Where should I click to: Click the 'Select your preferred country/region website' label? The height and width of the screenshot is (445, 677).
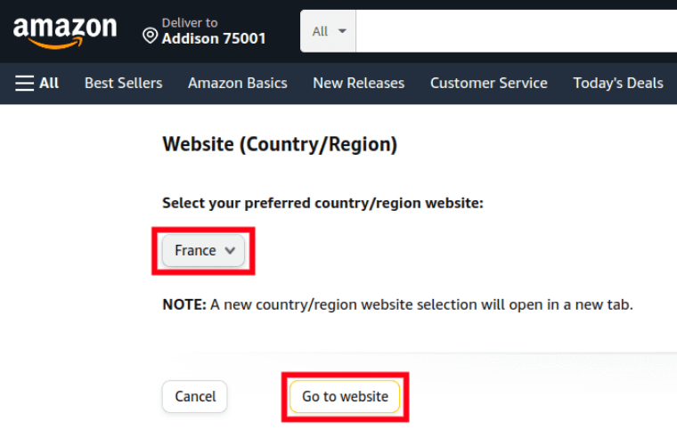(x=323, y=203)
